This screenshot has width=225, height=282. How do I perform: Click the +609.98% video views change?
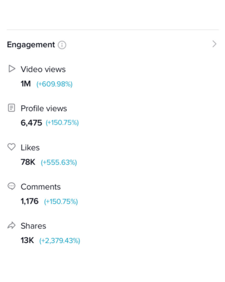coord(55,84)
